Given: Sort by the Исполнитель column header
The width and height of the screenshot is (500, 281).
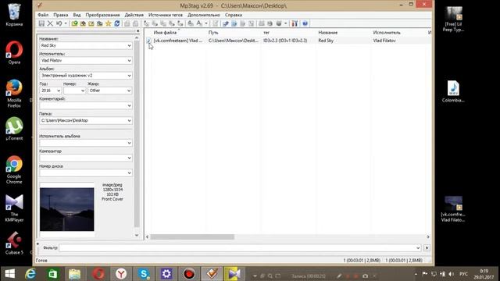Looking at the screenshot, I should pos(387,33).
